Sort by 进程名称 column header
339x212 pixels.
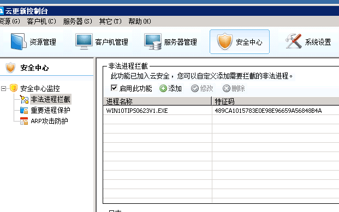157,101
